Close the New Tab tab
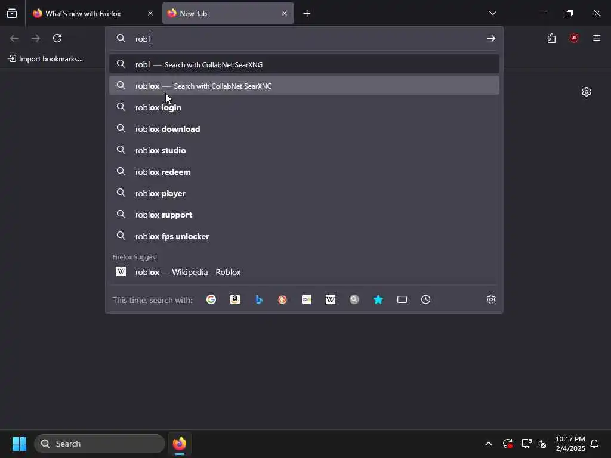The image size is (611, 458). coord(285,13)
